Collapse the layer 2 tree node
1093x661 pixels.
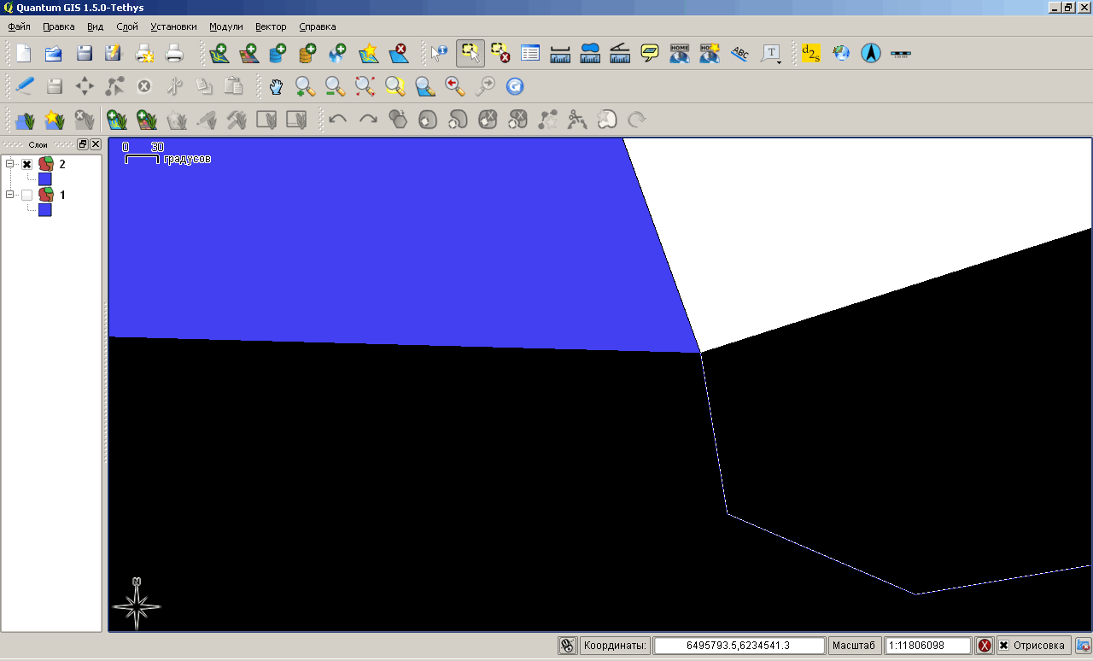[10, 164]
